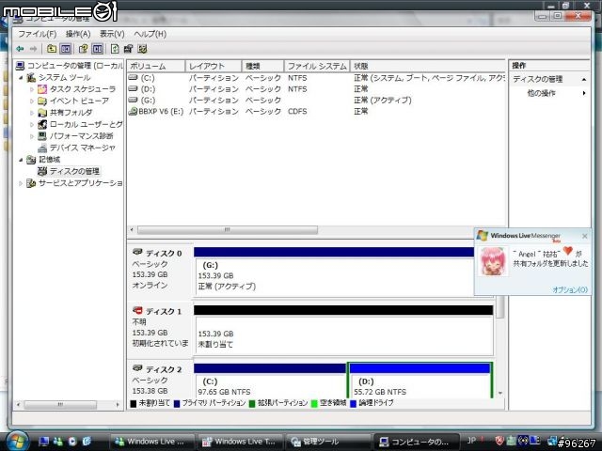Image resolution: width=602 pixels, height=451 pixels.
Task: Sort by ボリューム column header
Action: [x=156, y=66]
